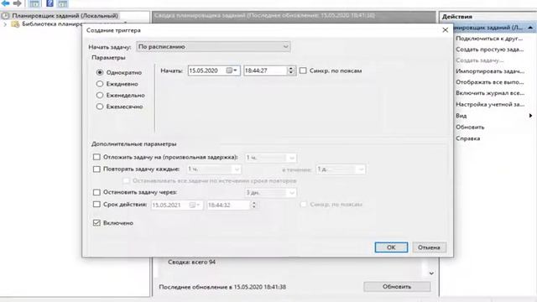Screen dimensions: 537x302
Task: Check Остановить задачу через
Action: click(96, 192)
